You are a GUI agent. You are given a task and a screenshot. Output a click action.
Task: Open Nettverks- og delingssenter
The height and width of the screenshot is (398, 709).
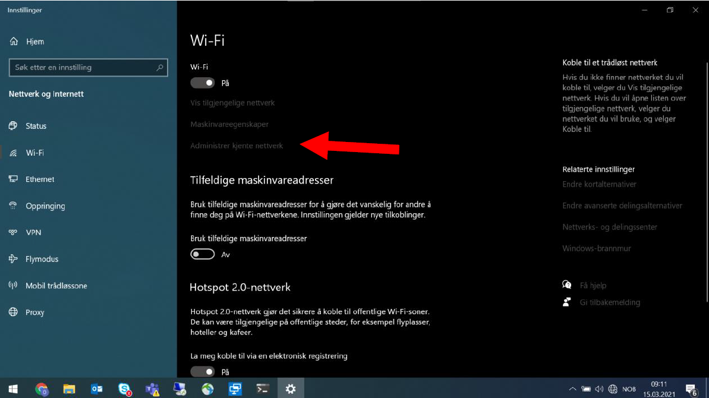tap(610, 227)
